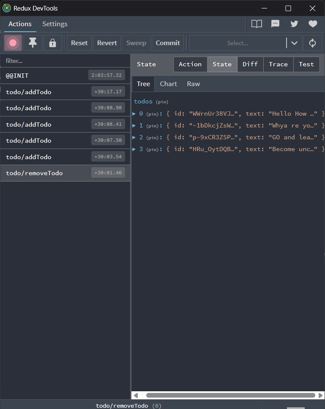The image size is (325, 409).
Task: Open the feedback chat icon
Action: point(276,24)
